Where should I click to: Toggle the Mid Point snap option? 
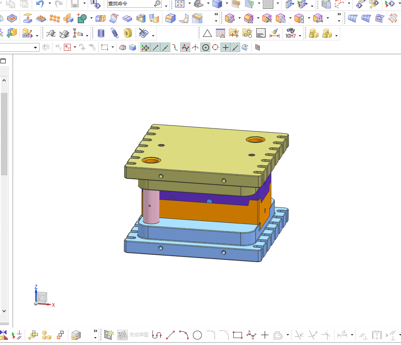pyautogui.click(x=166, y=48)
